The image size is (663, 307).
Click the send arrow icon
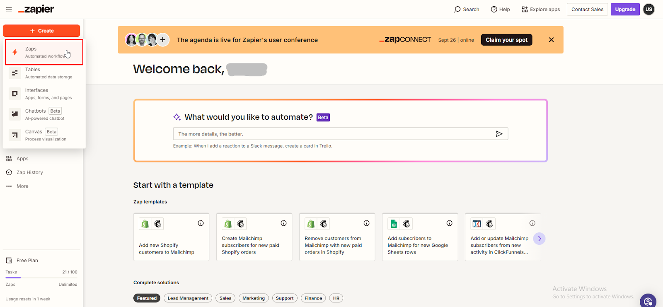499,134
